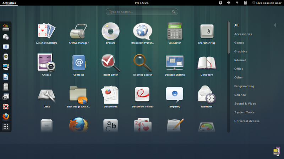Open Files cabinet icon in the dash

[x=6, y=87]
